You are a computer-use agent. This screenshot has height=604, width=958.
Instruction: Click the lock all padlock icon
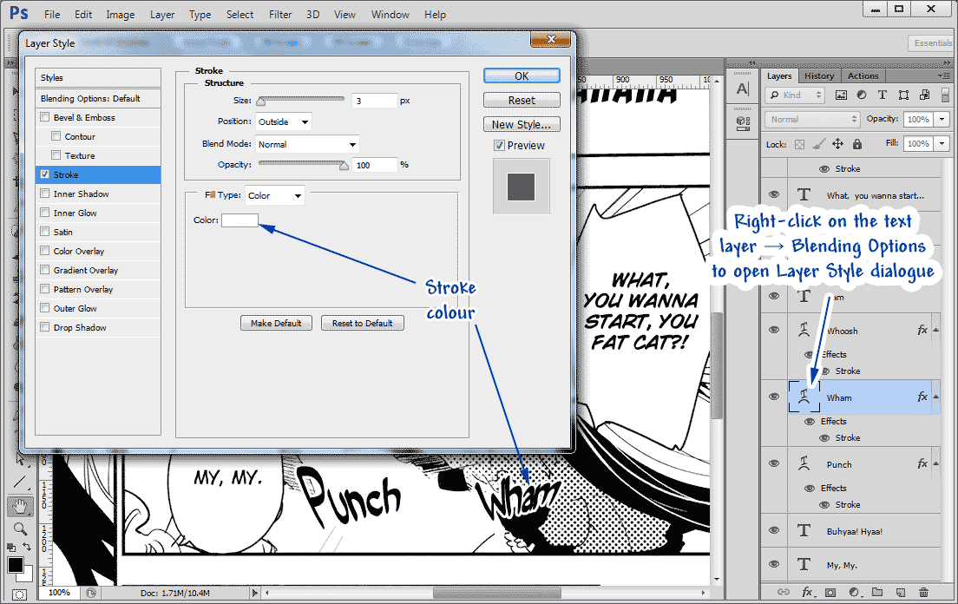point(857,144)
